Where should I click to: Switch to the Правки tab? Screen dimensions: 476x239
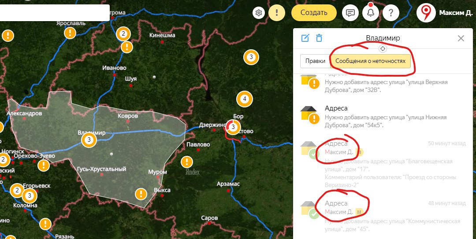pos(315,61)
